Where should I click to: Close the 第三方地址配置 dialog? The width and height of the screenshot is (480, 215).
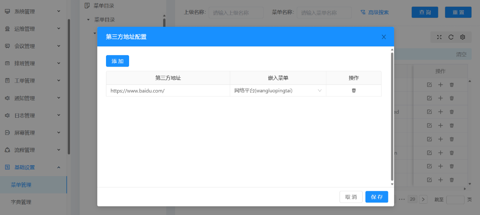pos(383,37)
